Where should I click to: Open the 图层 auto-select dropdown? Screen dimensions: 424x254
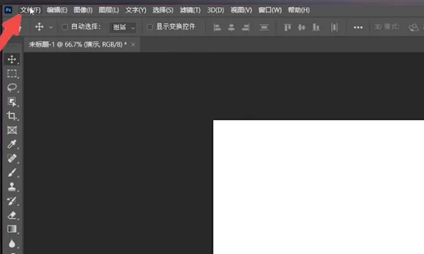[123, 27]
